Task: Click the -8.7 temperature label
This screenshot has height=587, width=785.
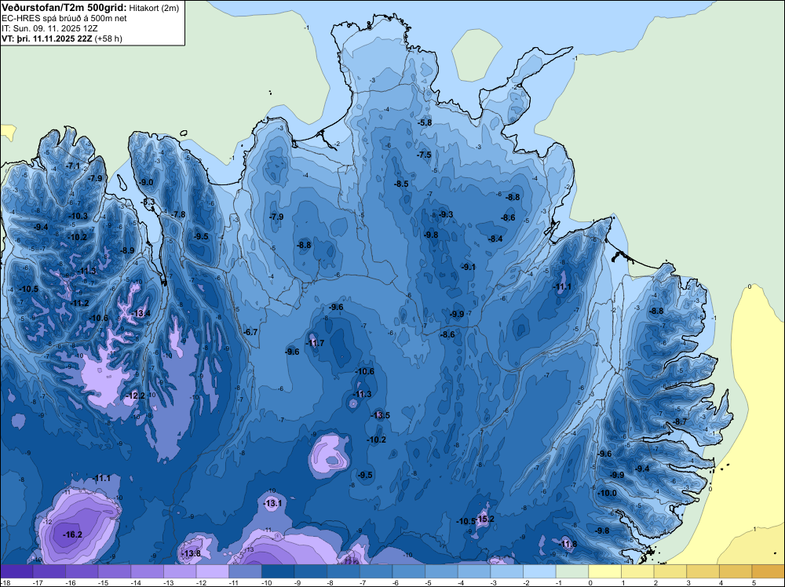Action: [x=680, y=422]
